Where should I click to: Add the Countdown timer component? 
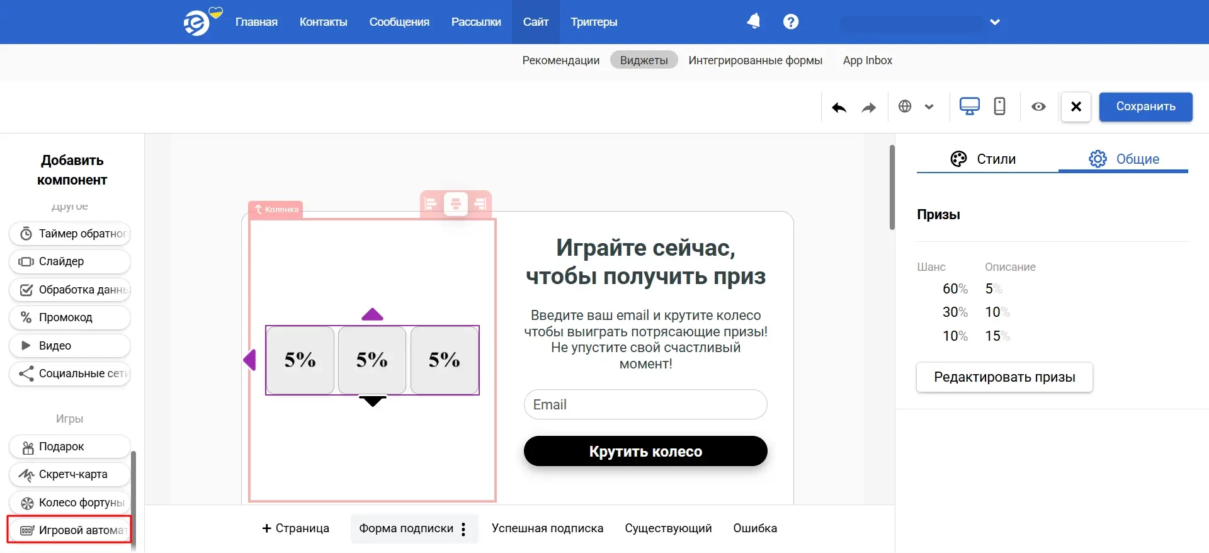(70, 234)
